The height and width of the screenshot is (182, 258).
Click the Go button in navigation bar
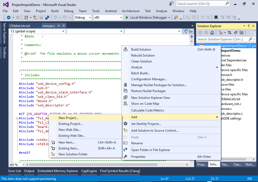click(189, 31)
